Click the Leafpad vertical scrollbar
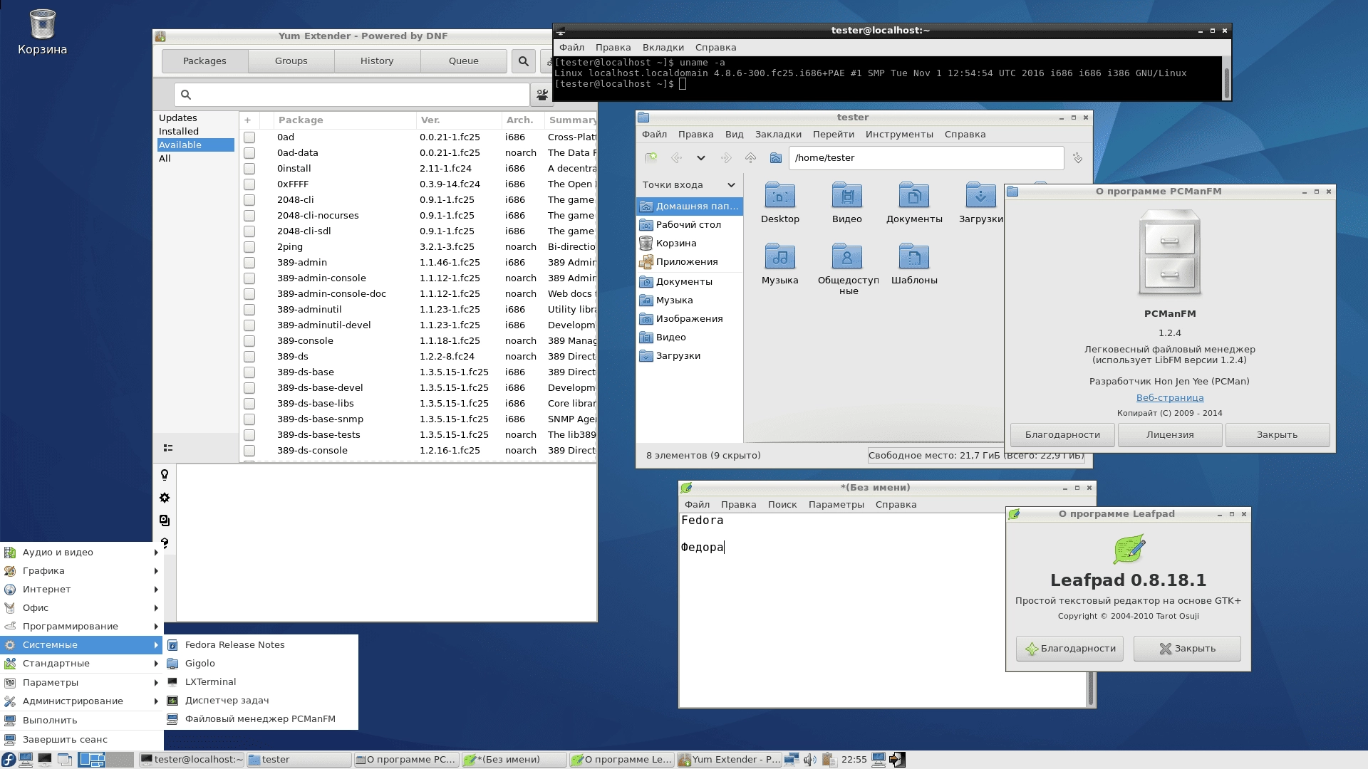This screenshot has width=1368, height=769. (1090, 688)
